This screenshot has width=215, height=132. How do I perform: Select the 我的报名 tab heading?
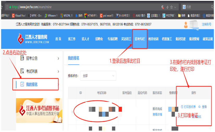coord(74,58)
